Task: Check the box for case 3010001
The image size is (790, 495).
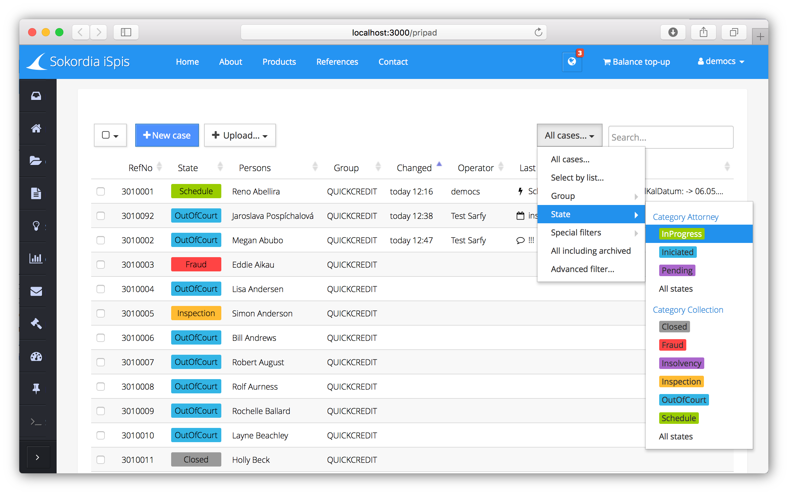Action: pos(101,191)
